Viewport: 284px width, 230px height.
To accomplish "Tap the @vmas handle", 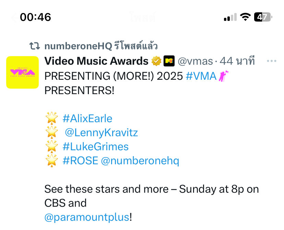I will pyautogui.click(x=195, y=61).
